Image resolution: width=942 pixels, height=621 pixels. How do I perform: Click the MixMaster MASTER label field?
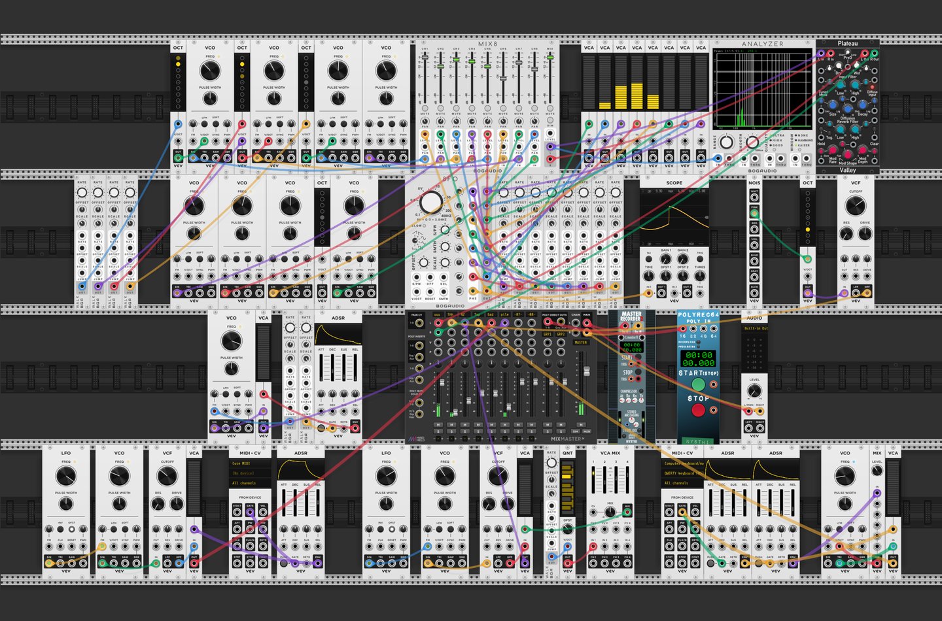pyautogui.click(x=581, y=343)
